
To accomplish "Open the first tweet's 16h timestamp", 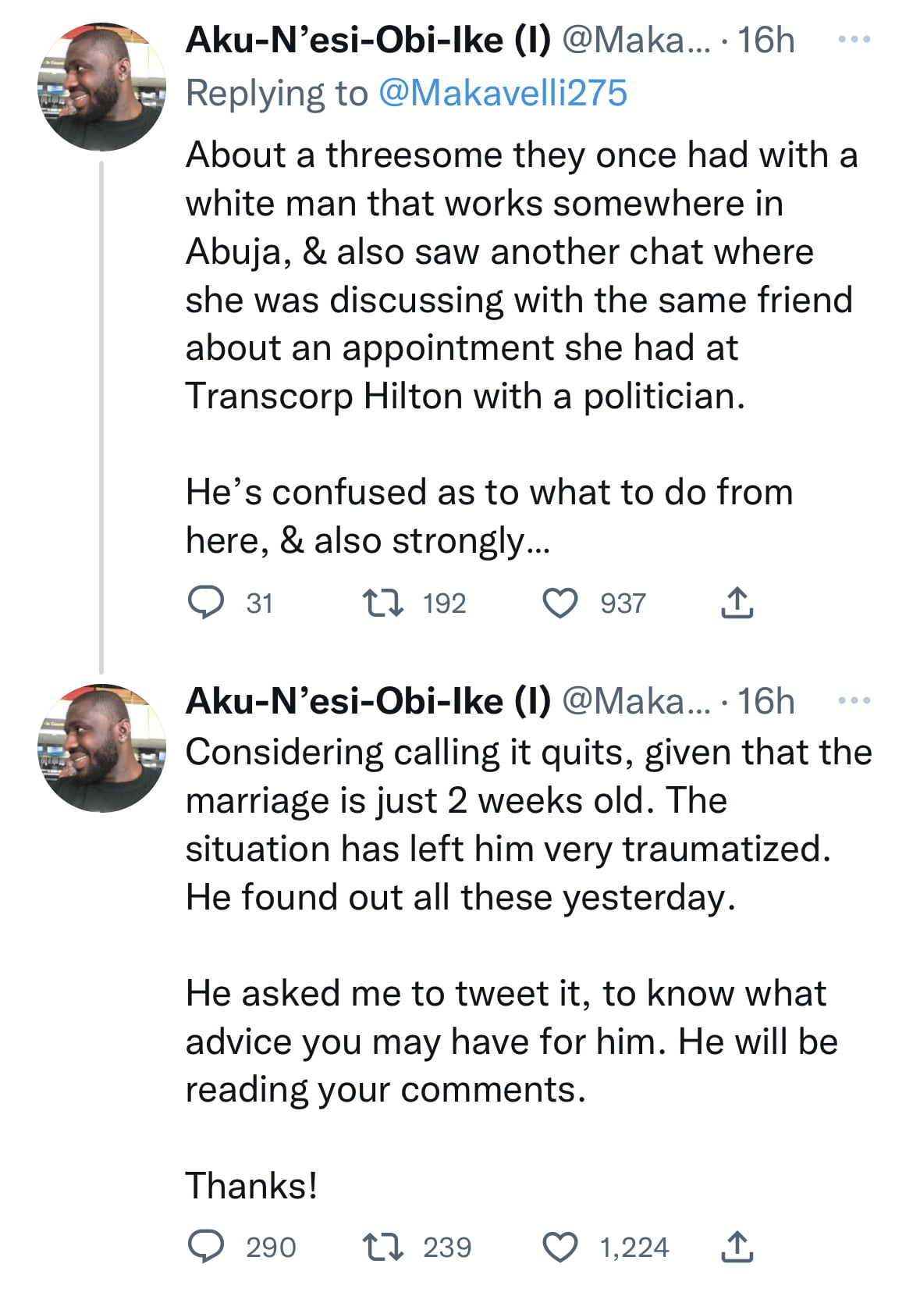I will tap(766, 40).
